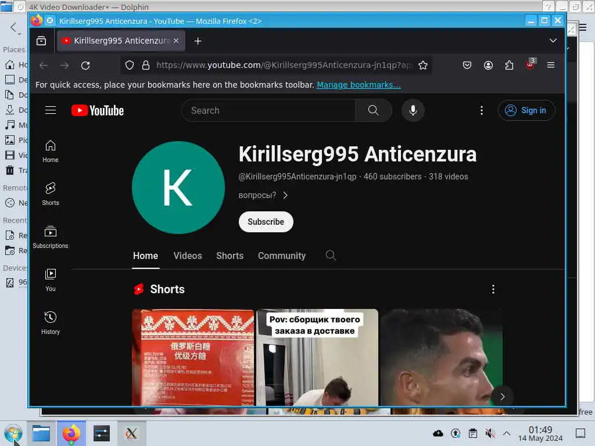The image size is (595, 446).
Task: Close the Kirillserg995 Anticenzura tab
Action: [176, 41]
